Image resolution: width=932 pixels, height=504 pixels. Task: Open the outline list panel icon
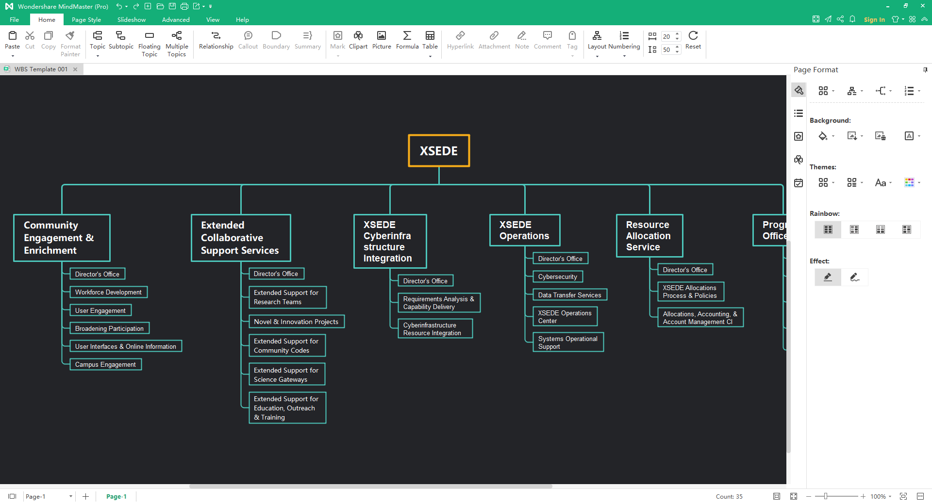pos(799,114)
